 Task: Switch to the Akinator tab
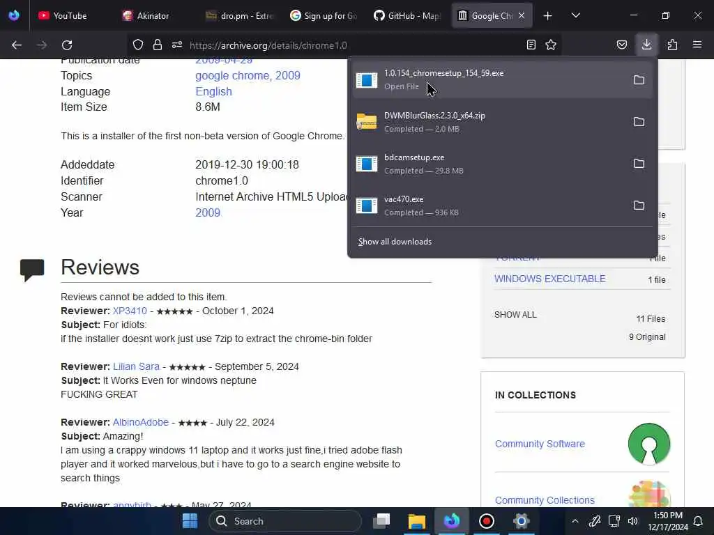(155, 16)
